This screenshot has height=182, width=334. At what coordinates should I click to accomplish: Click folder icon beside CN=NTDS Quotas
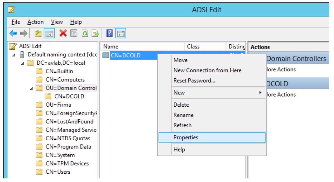[39, 138]
